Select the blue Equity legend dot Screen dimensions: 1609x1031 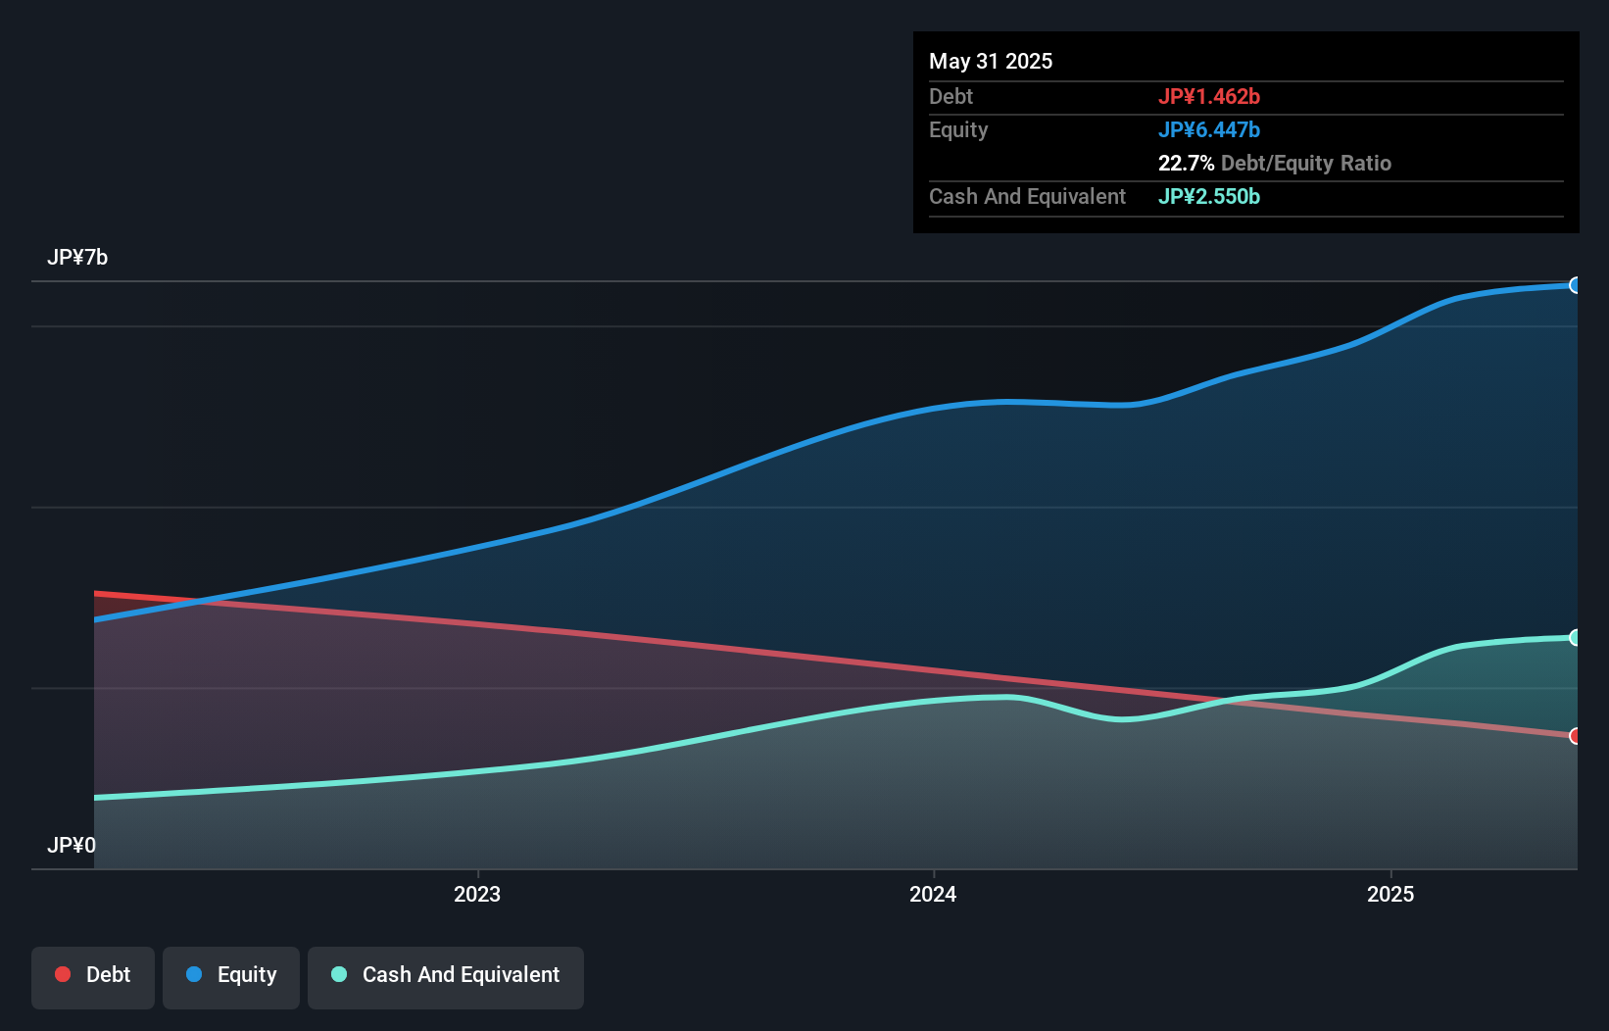[x=196, y=974]
